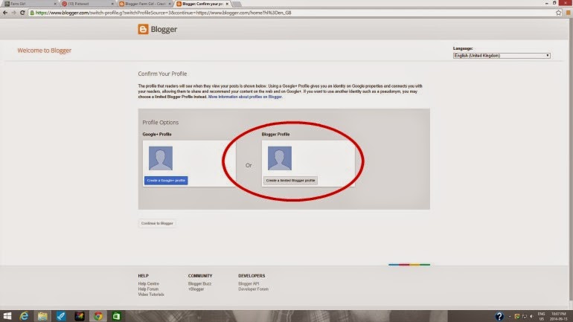Screen dimensions: 573x322
Task: Click the green padlock in the address bar
Action: tap(32, 13)
